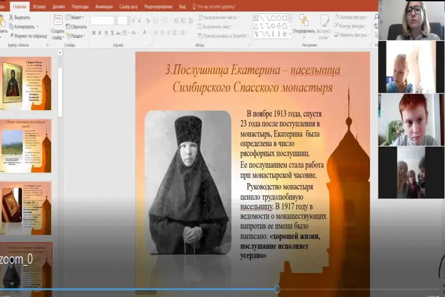The image size is (445, 297).
Task: Choose the triangle shape in shapes gallery
Action: point(256,26)
